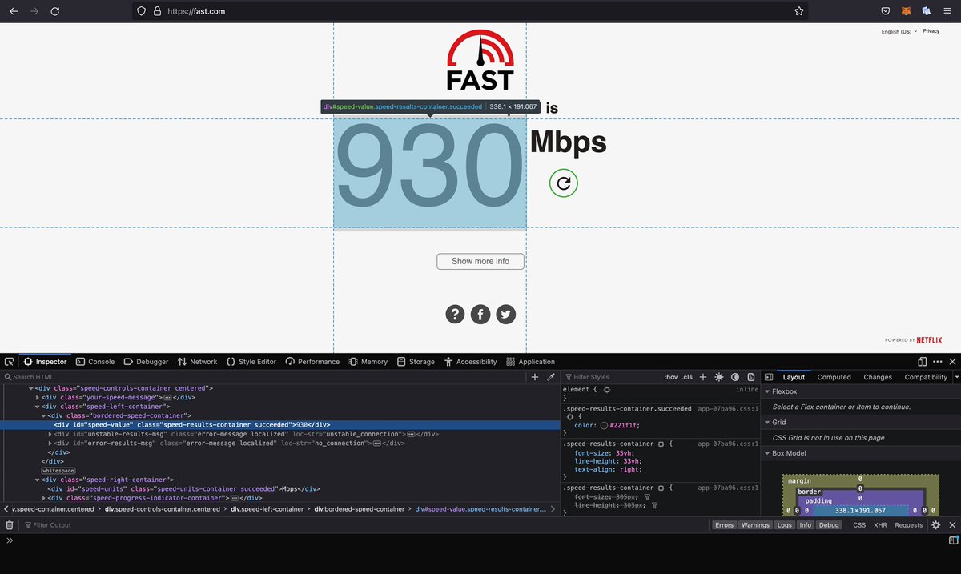Toggle the Debug console filter
Screen dimensions: 961x574
click(x=829, y=525)
